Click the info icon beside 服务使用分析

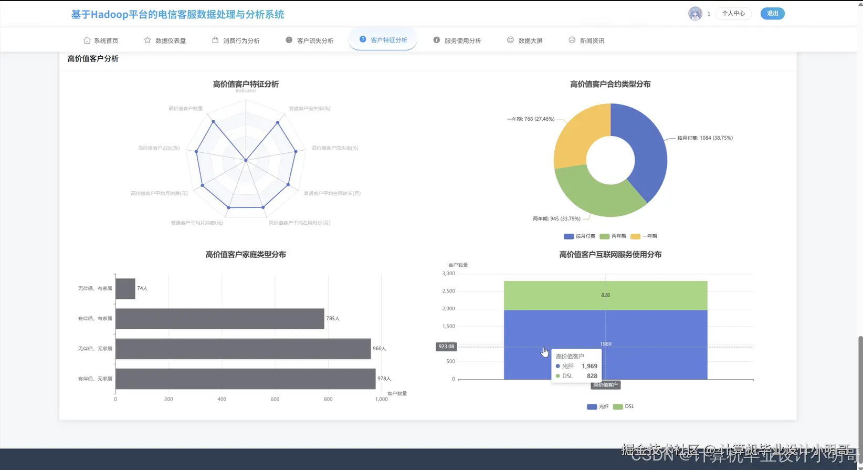437,40
